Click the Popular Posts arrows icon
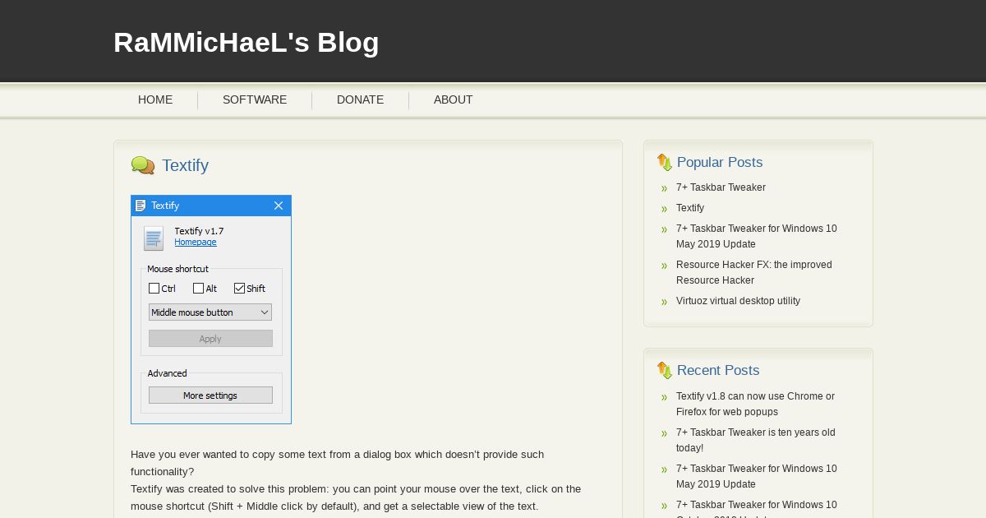 (x=664, y=163)
